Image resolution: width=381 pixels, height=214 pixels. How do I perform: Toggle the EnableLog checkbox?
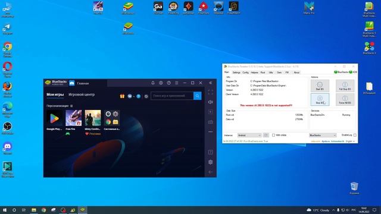coord(355,135)
